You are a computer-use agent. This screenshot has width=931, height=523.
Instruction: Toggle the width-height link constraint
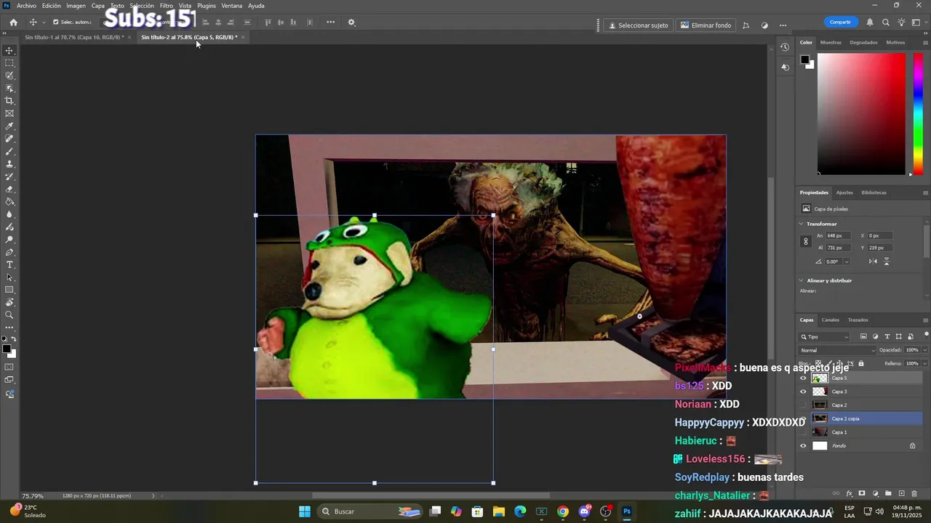[x=805, y=241]
